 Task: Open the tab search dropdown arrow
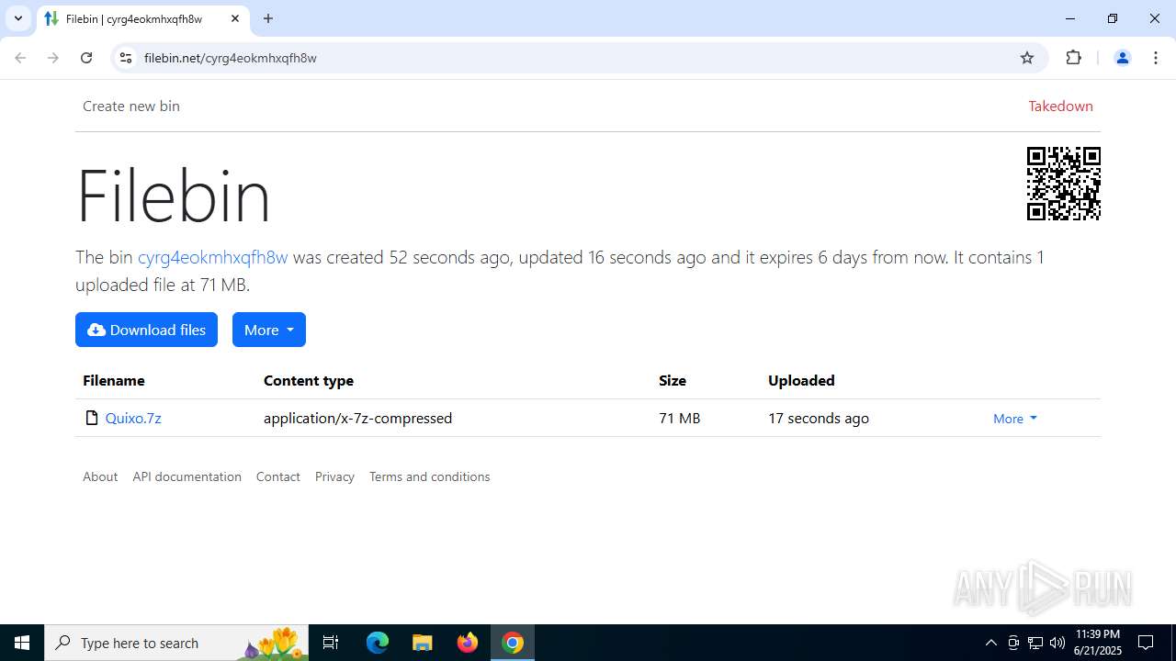coord(17,18)
